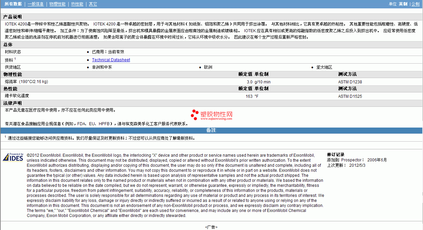Viewport: 423px width, 230px height.
Task: Select the 所有数据 tab
Action: click(x=13, y=4)
